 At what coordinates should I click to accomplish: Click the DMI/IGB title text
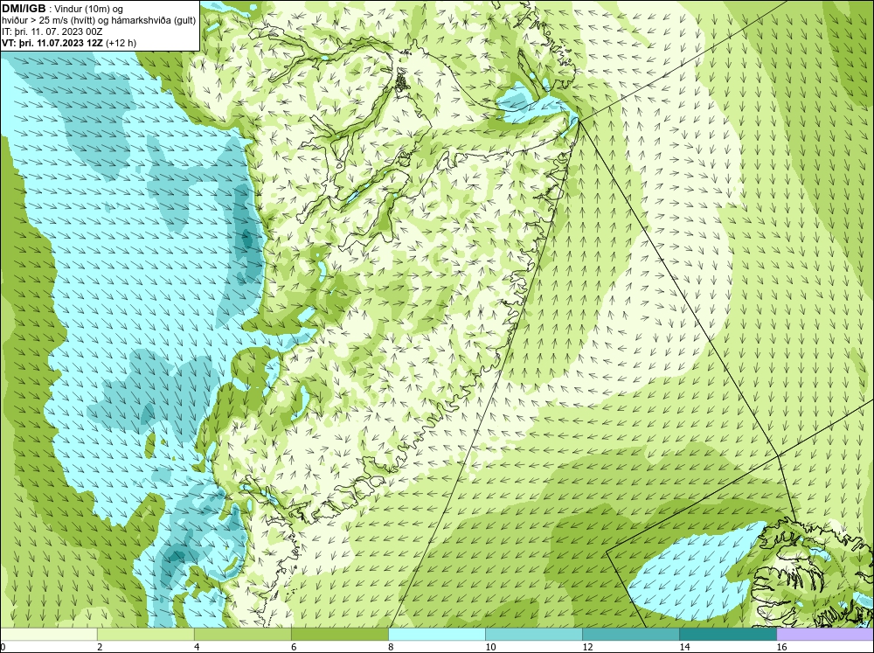[24, 9]
